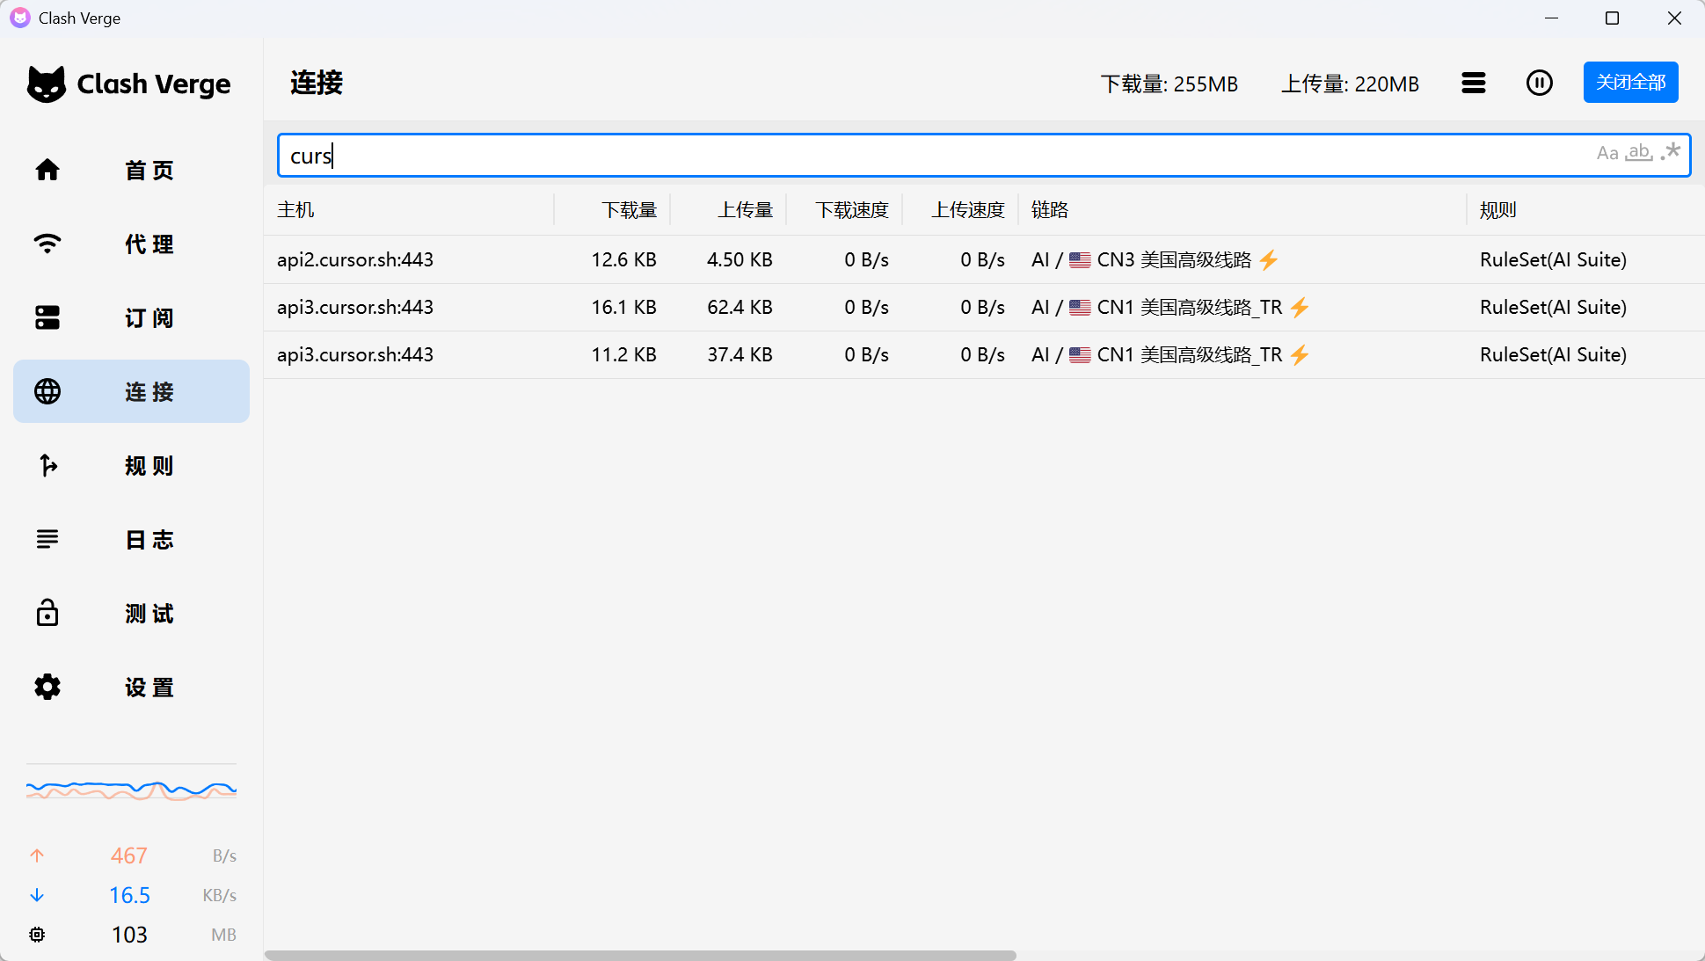Pause connection updates with pause icon
Viewport: 1705px width, 961px height.
[x=1539, y=83]
